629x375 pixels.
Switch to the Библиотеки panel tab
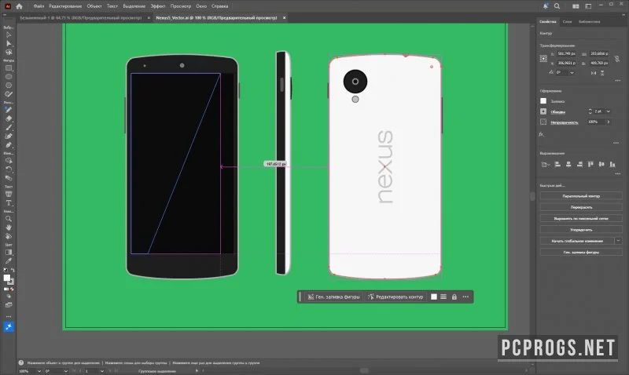(x=589, y=22)
